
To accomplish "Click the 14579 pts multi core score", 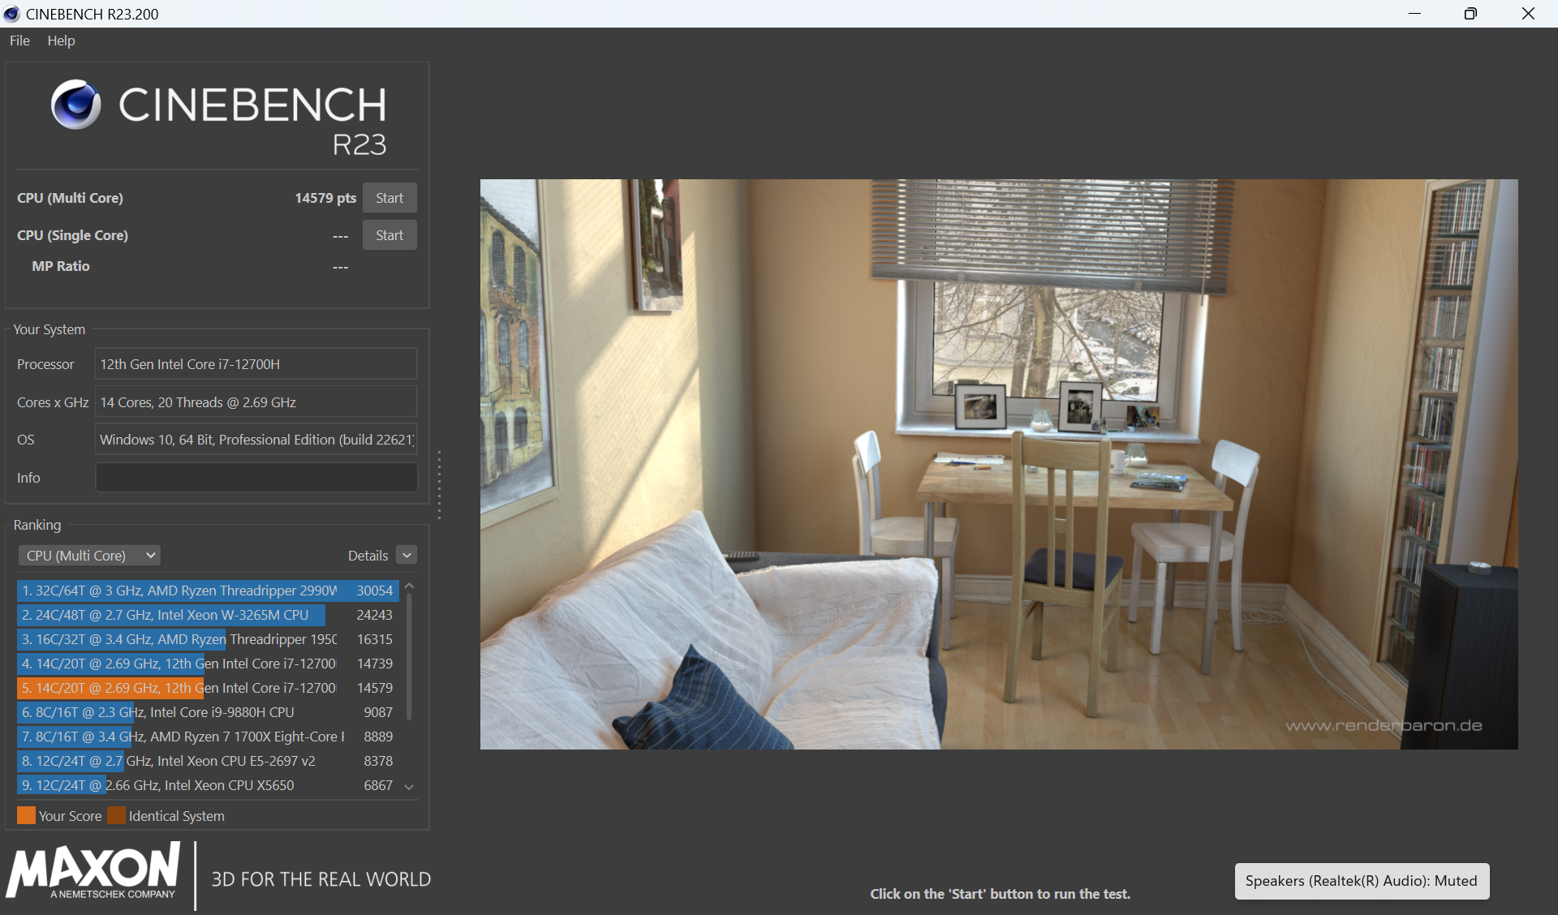I will (325, 198).
